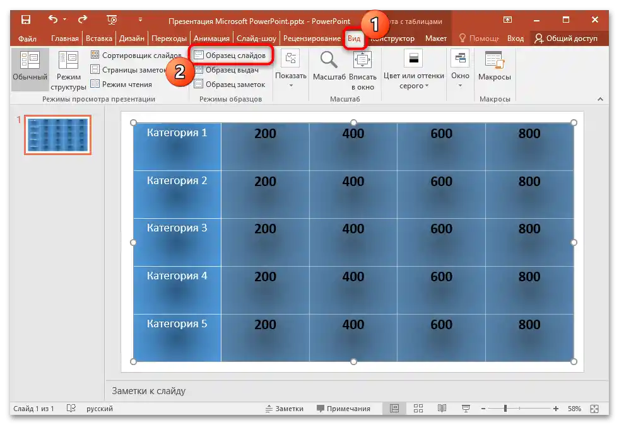Collapse the ribbon with the chevron
Image resolution: width=619 pixels, height=425 pixels.
[x=599, y=98]
